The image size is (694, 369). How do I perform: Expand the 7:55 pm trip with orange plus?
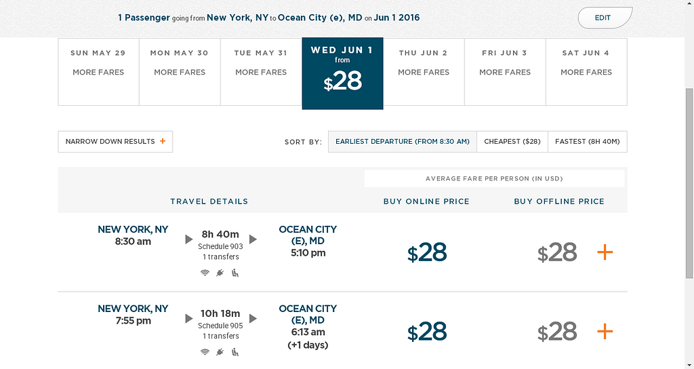tap(605, 332)
